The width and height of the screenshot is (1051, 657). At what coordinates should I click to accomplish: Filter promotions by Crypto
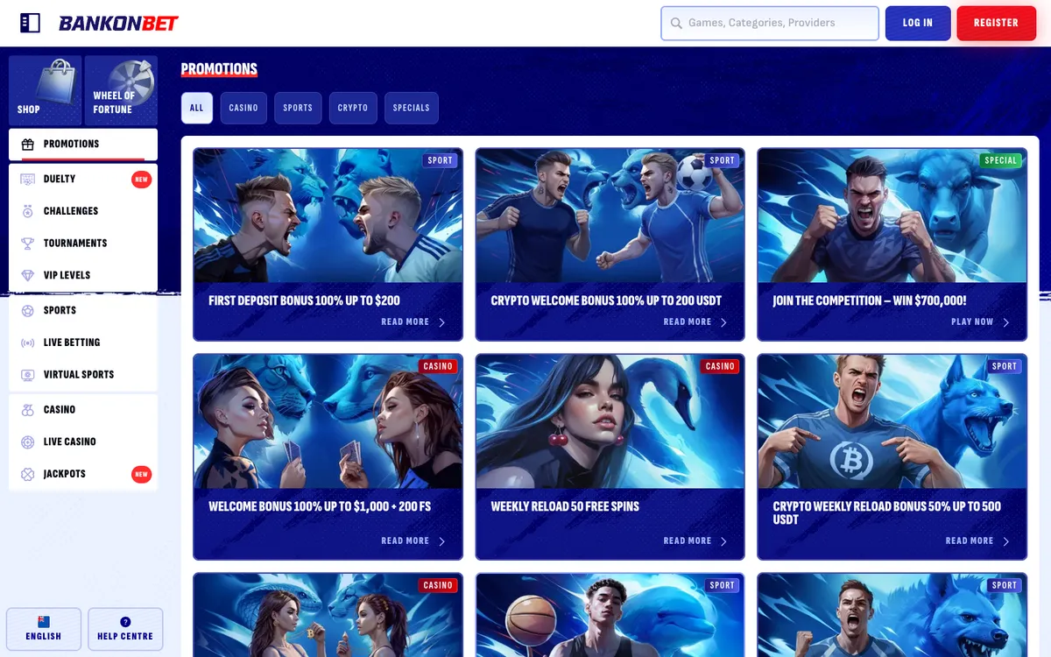click(353, 108)
